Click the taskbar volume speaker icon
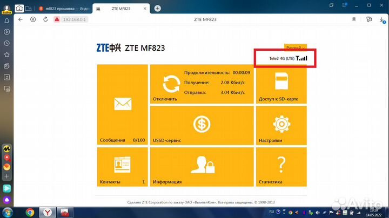The width and height of the screenshot is (389, 218). pyautogui.click(x=318, y=213)
